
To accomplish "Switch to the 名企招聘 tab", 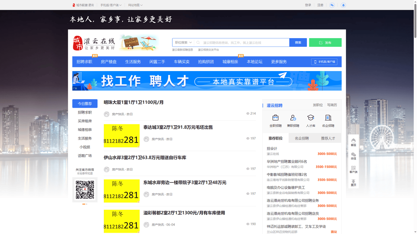I will click(x=302, y=138).
